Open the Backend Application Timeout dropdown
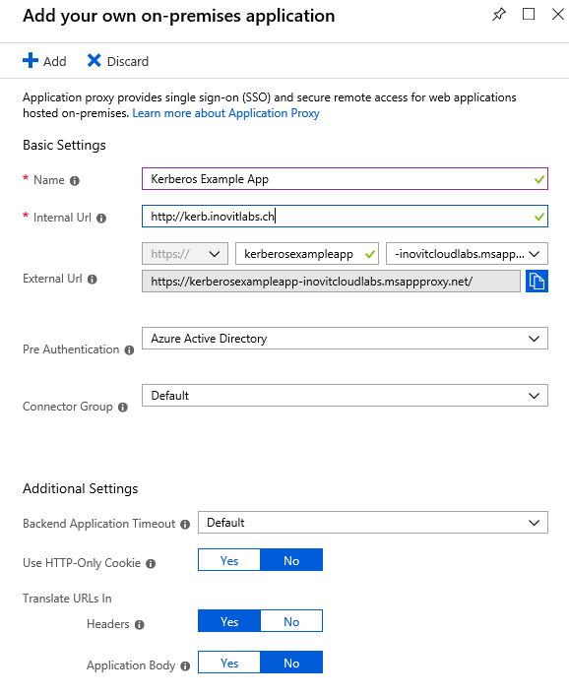The width and height of the screenshot is (569, 696). click(x=373, y=523)
